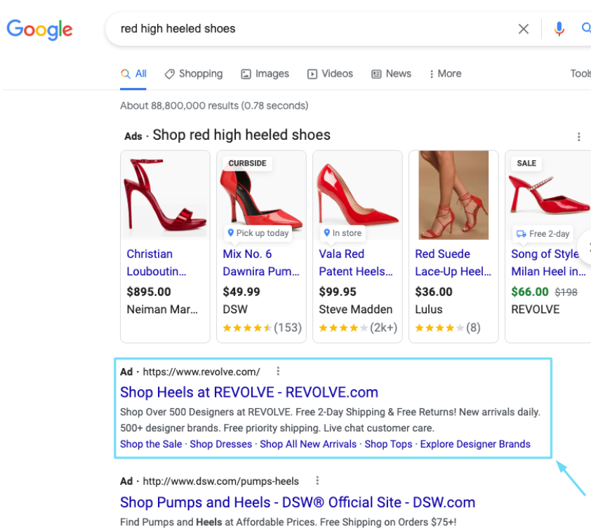This screenshot has width=591, height=529.
Task: Open the Videos tab
Action: click(x=330, y=74)
